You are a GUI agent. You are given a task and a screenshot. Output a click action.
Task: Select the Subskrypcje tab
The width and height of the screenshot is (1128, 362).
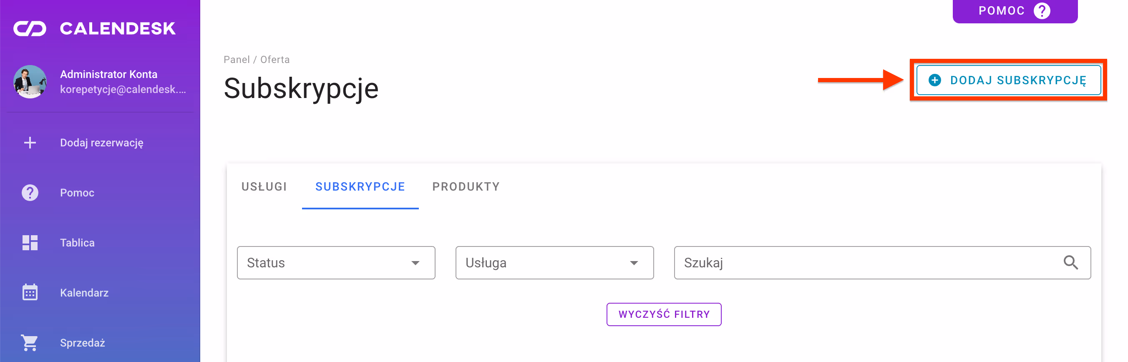click(360, 187)
